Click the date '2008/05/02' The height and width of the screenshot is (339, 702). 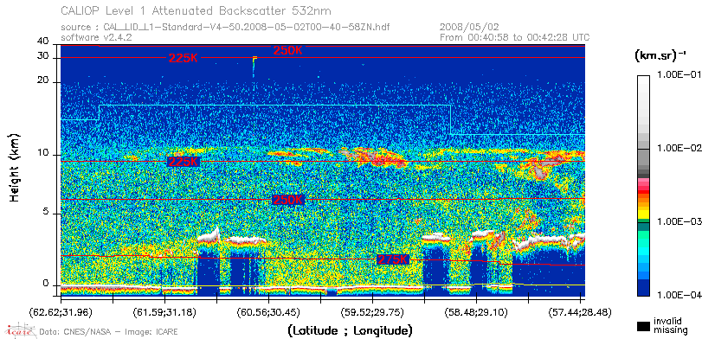point(469,28)
